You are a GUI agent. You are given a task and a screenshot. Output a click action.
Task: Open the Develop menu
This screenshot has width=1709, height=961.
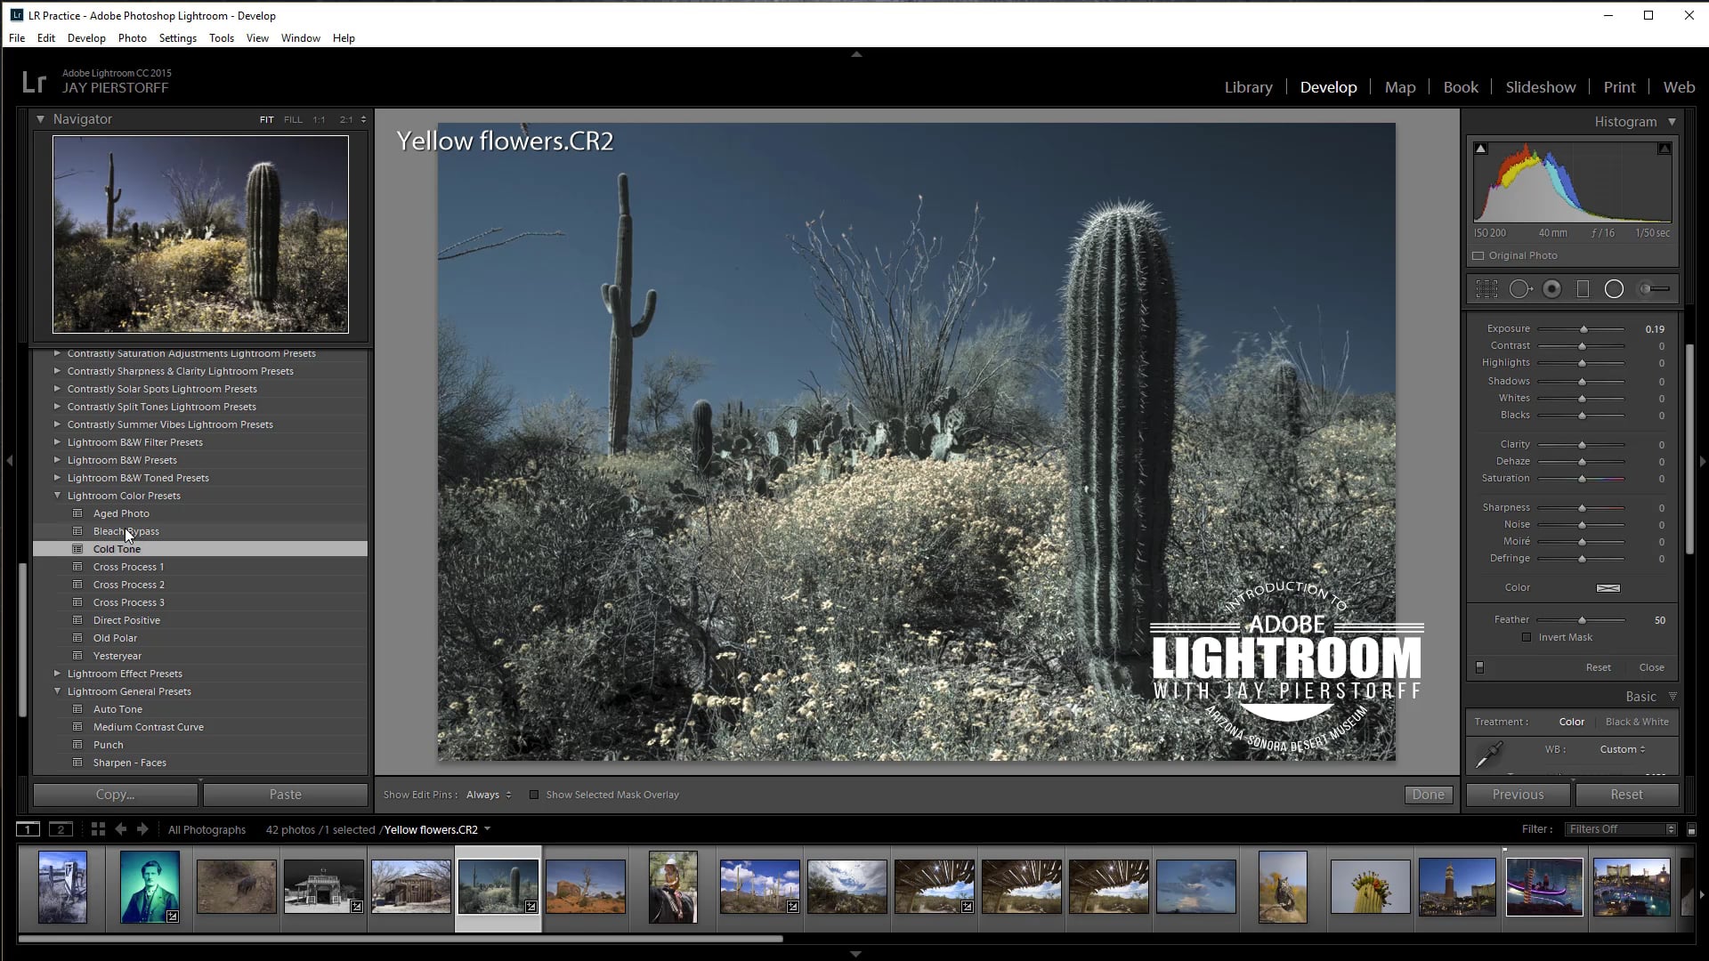[86, 37]
